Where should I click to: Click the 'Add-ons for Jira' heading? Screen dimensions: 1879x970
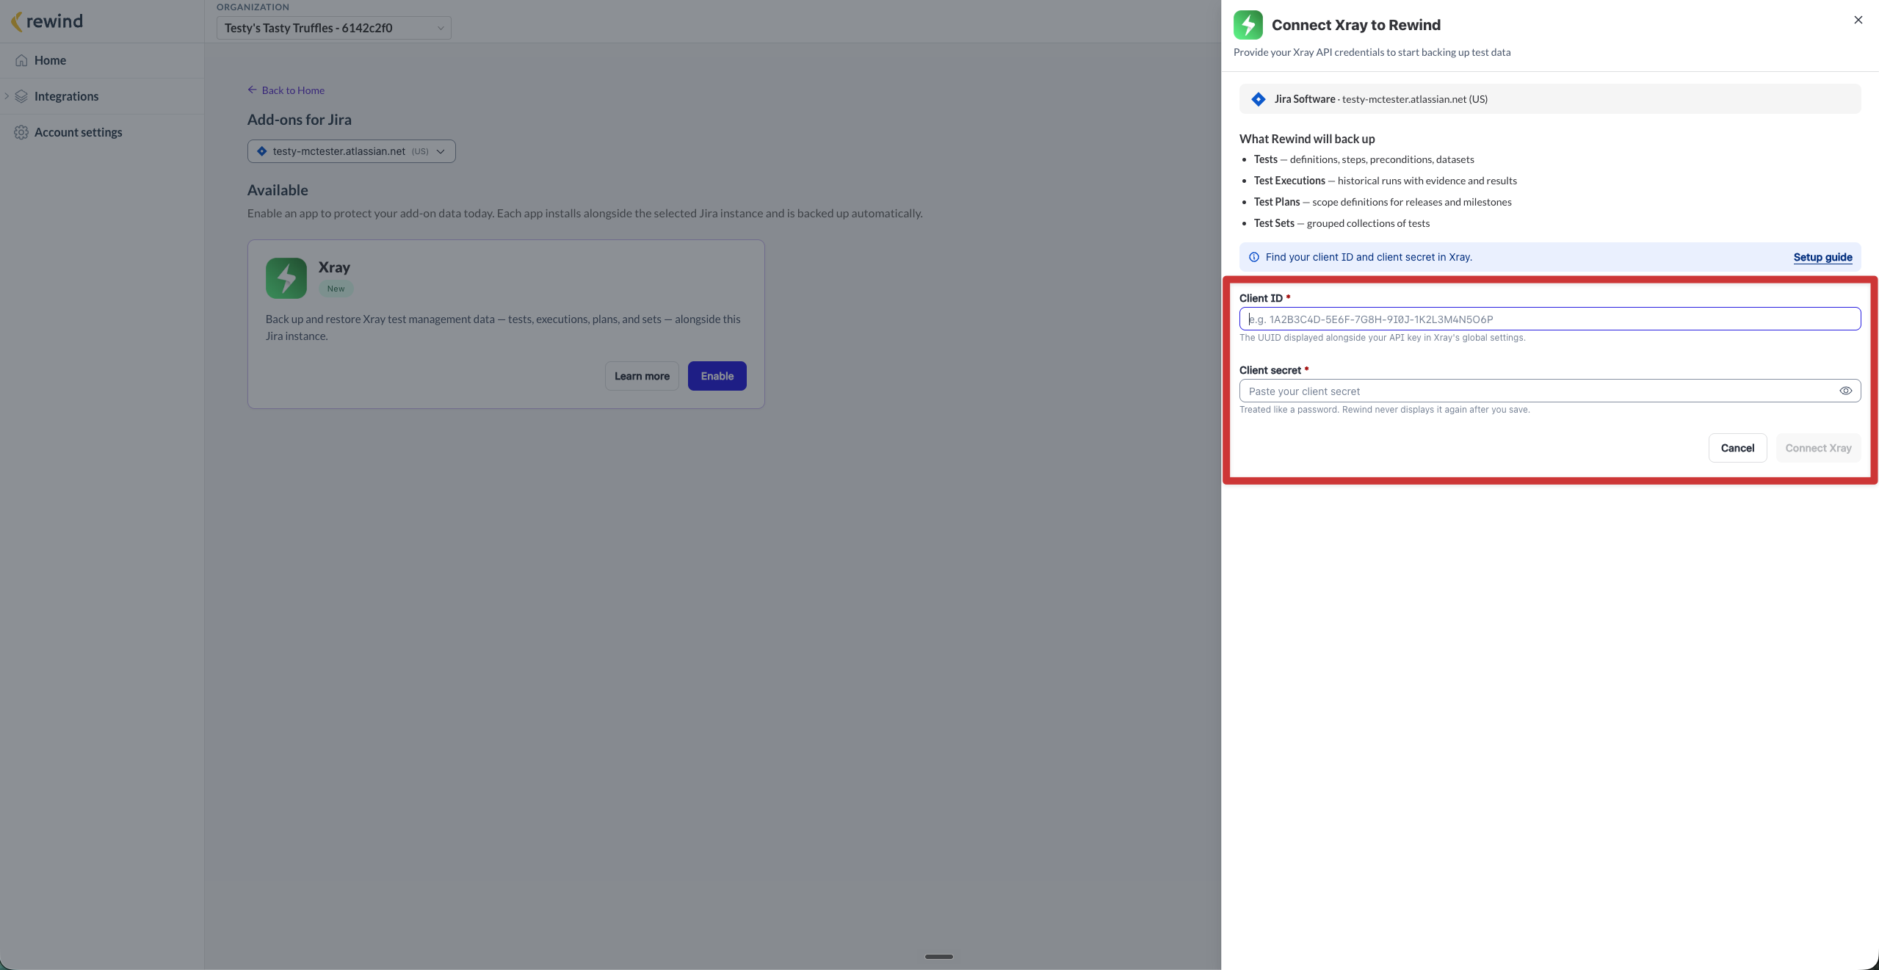pyautogui.click(x=299, y=120)
